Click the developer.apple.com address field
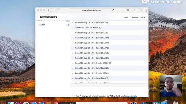Viewport: 186px width, 104px height. pyautogui.click(x=92, y=10)
